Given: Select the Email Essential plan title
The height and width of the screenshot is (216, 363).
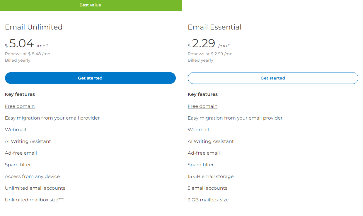Looking at the screenshot, I should [x=214, y=27].
